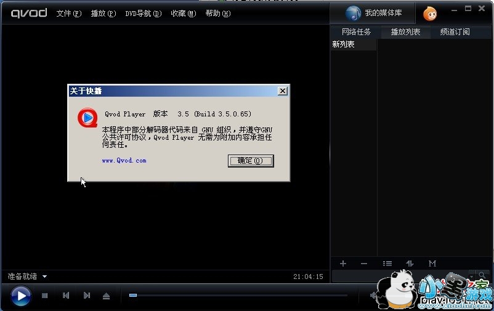Screen dimensions: 494x311
Task: Start playback with the blue play button
Action: pos(21,296)
